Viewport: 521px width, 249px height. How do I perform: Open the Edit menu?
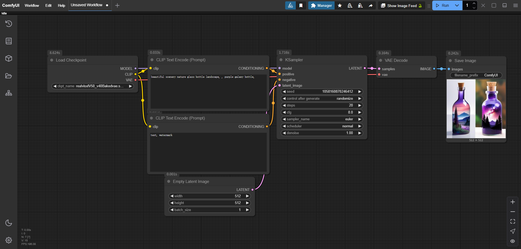pyautogui.click(x=48, y=5)
